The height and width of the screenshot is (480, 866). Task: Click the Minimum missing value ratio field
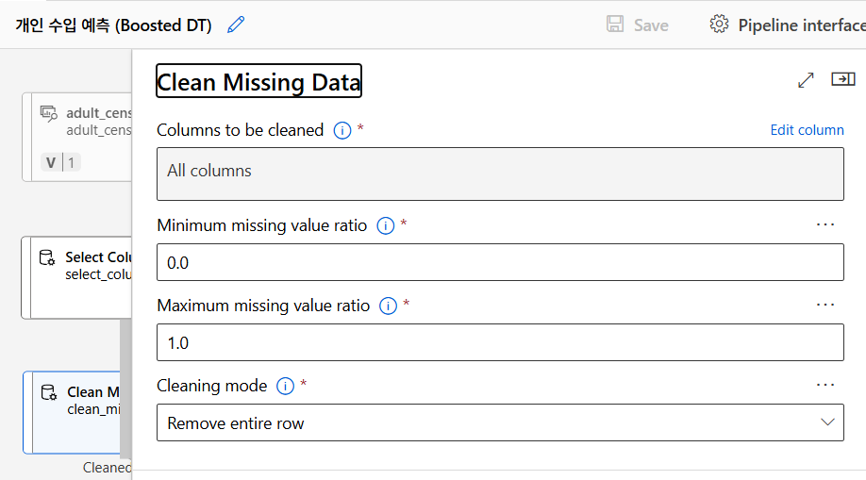500,263
